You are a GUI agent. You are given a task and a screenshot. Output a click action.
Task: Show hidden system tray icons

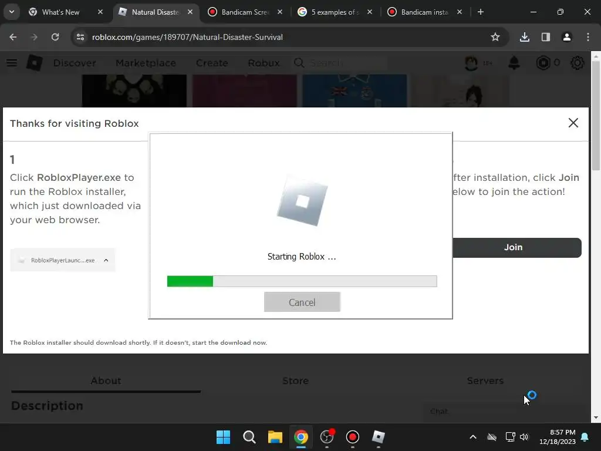pos(473,437)
